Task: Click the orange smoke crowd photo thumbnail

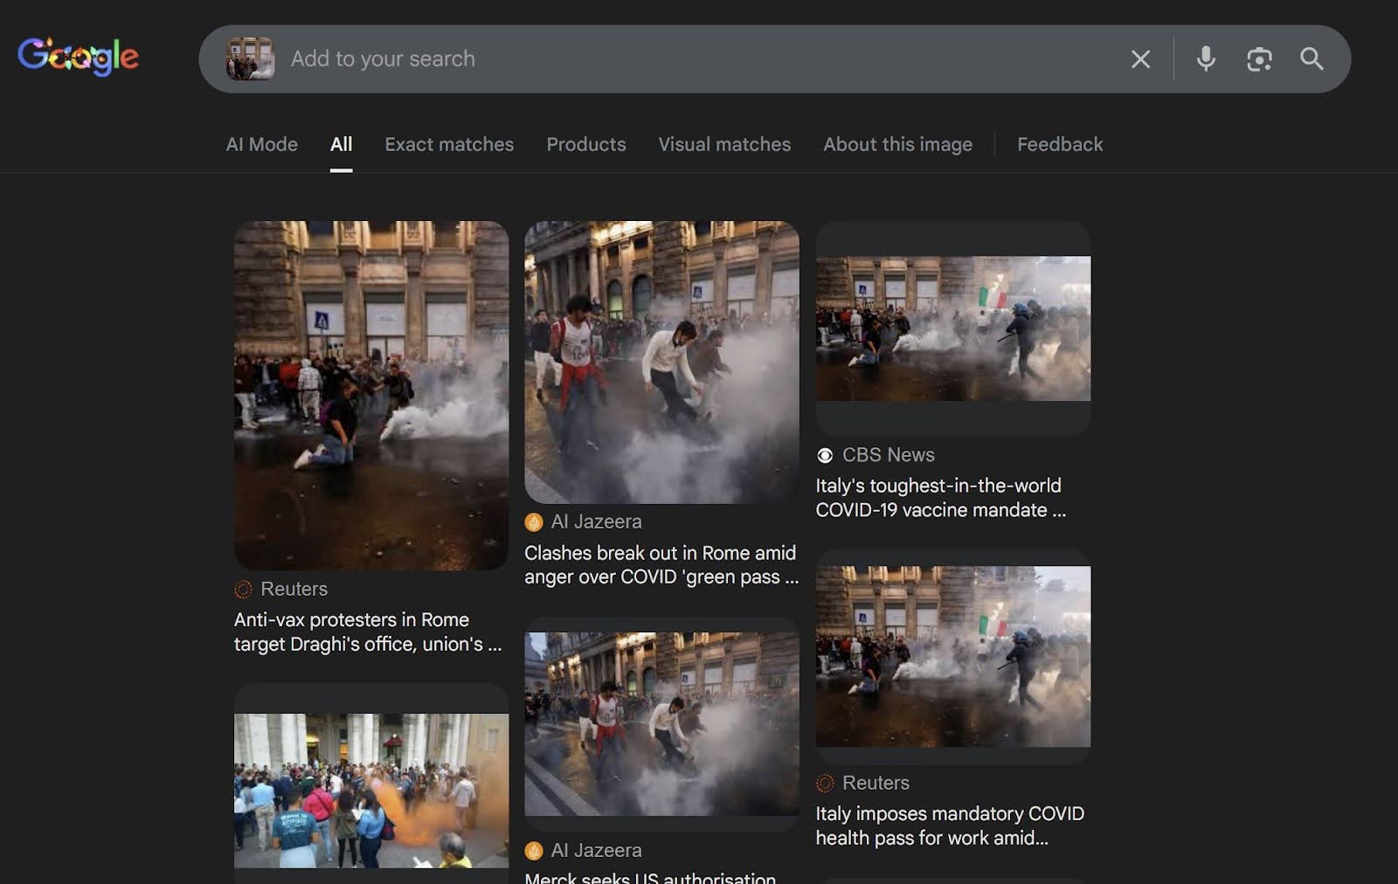Action: tap(370, 790)
